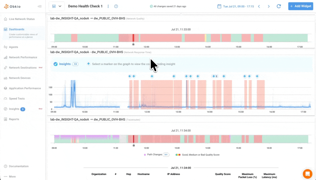
Task: Open Live Network Status page
Action: (22, 19)
